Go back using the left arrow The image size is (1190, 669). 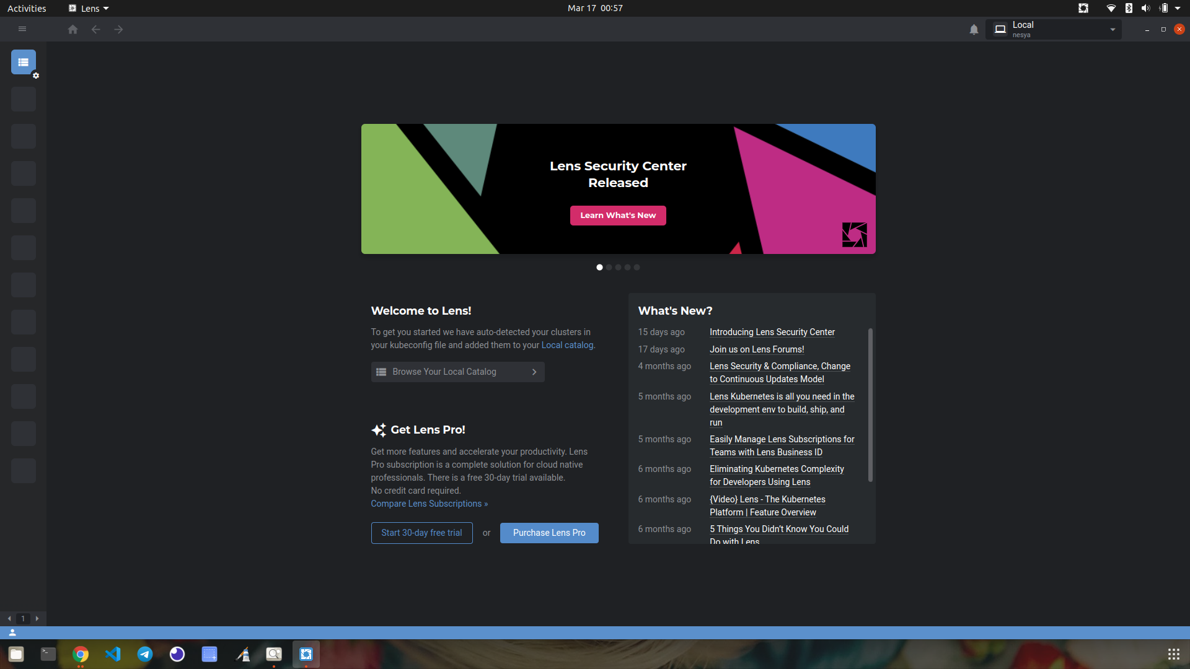95,30
